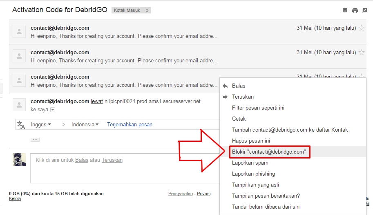
Task: Open the Privasi link
Action: (203, 194)
